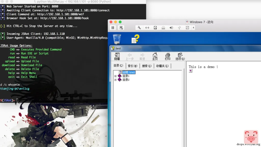261x147 pixels.
Task: Switch to the 收藏夹(I) favorites tab
Action: point(162,66)
